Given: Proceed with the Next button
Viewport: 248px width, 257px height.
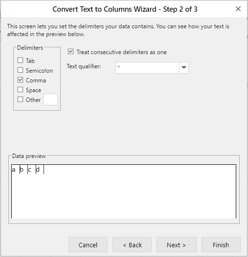Looking at the screenshot, I should pyautogui.click(x=177, y=244).
